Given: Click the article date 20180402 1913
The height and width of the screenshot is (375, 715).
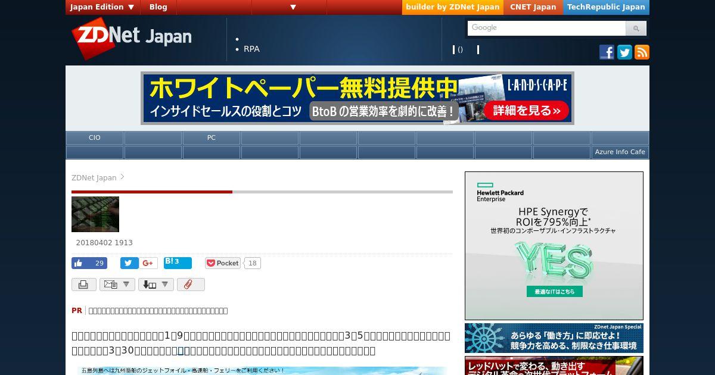Looking at the screenshot, I should [104, 243].
